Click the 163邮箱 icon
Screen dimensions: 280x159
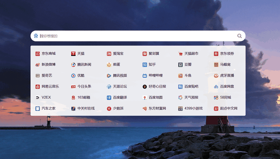click(73, 98)
